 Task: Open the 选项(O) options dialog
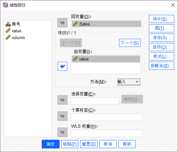[161, 47]
